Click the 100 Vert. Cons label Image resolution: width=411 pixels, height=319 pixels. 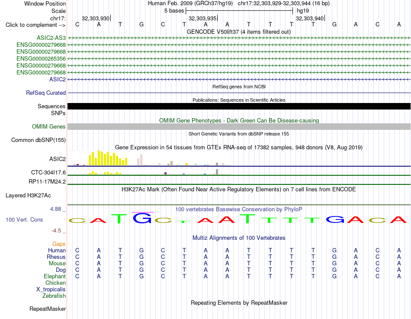point(24,219)
